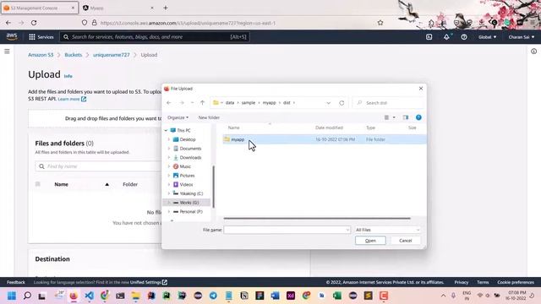The image size is (541, 304).
Task: Toggle select-all checkbox in Files and folders table
Action: [37, 184]
